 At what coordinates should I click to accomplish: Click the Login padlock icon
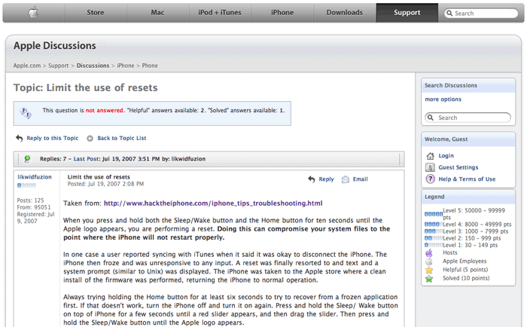[430, 156]
